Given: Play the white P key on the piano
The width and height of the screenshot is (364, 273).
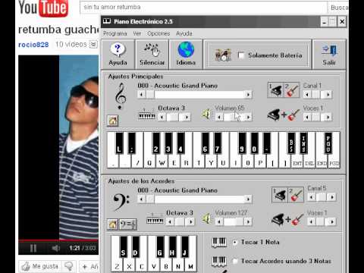Looking at the screenshot, I should pos(260,163).
